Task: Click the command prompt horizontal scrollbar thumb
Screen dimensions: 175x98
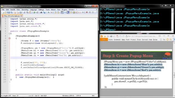Action: [121, 32]
